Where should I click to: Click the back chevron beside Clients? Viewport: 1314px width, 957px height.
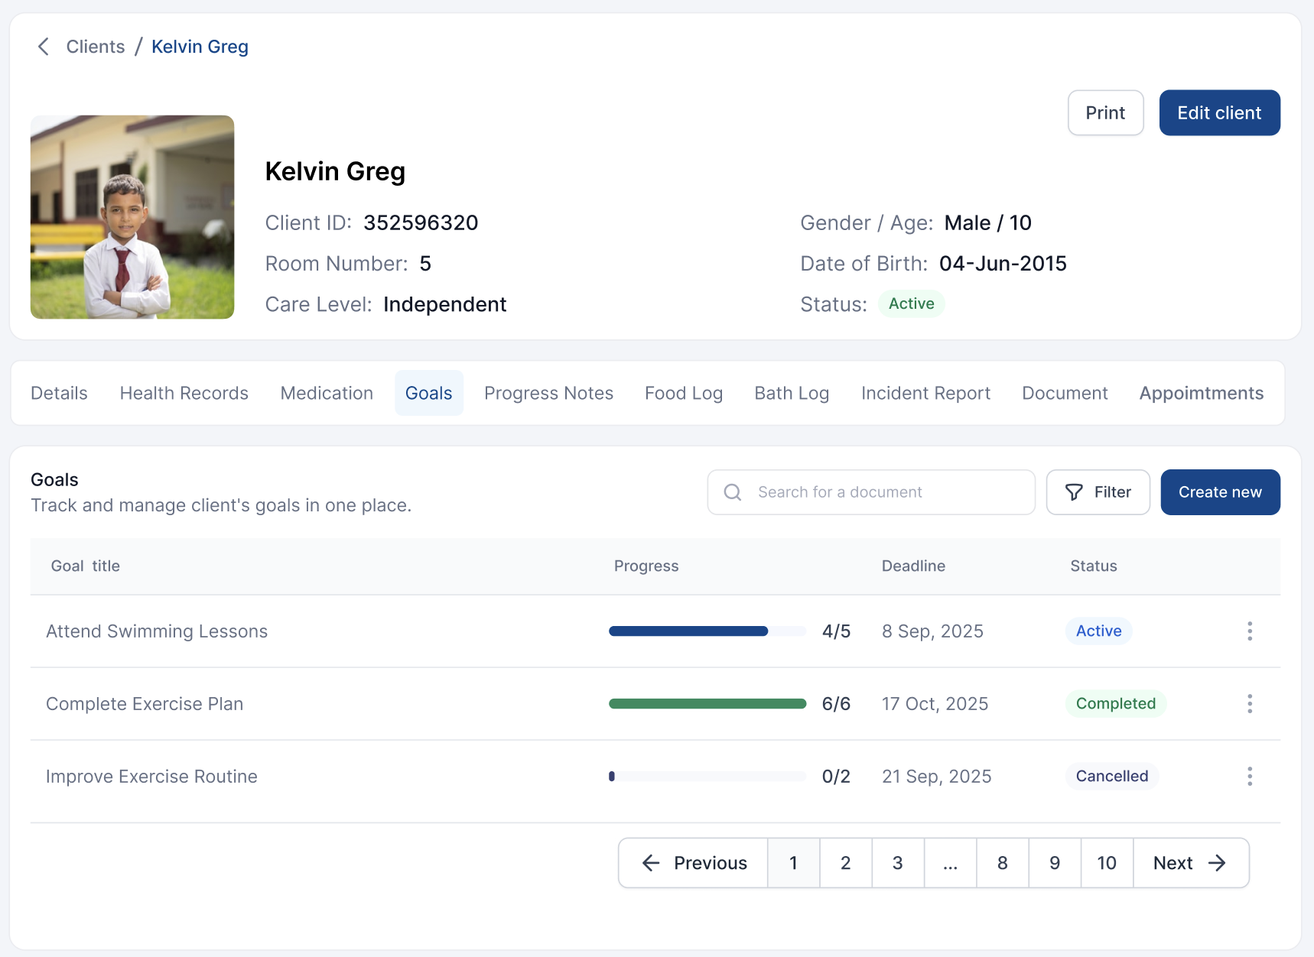(x=44, y=47)
